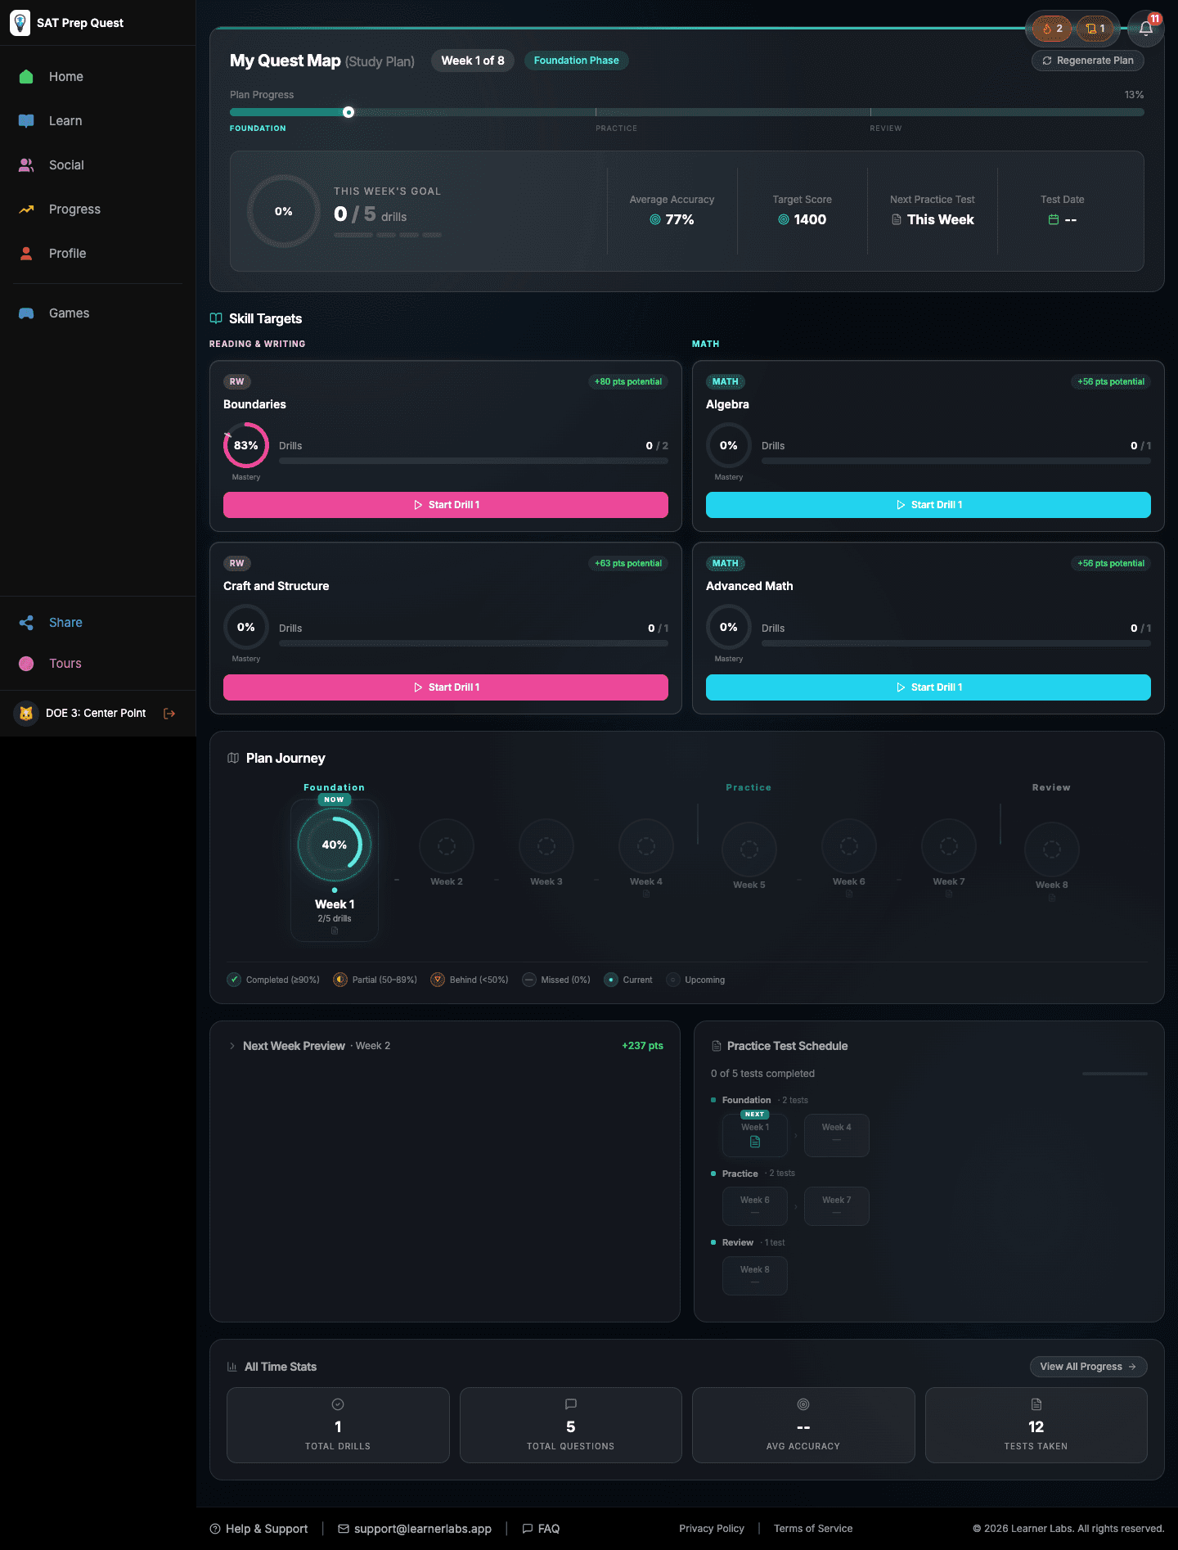Viewport: 1178px width, 1550px height.
Task: Navigate to the Progress page
Action: pyautogui.click(x=74, y=210)
